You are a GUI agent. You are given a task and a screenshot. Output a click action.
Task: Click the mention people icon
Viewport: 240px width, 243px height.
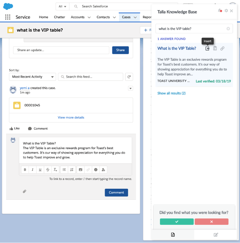(103, 170)
